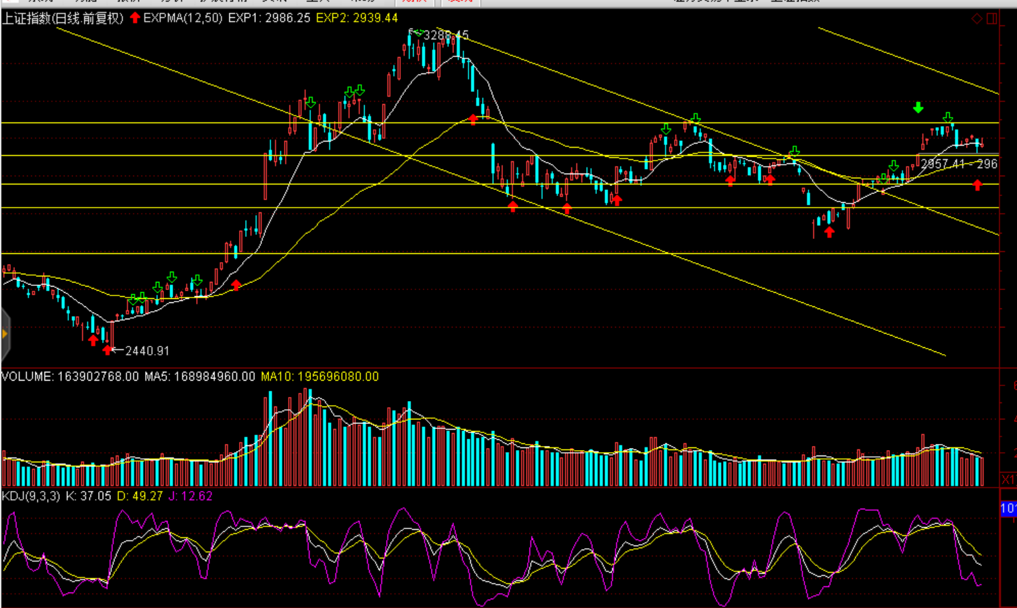Click the MA10 volume average value
Viewport: 1017px width, 608px height.
(319, 377)
